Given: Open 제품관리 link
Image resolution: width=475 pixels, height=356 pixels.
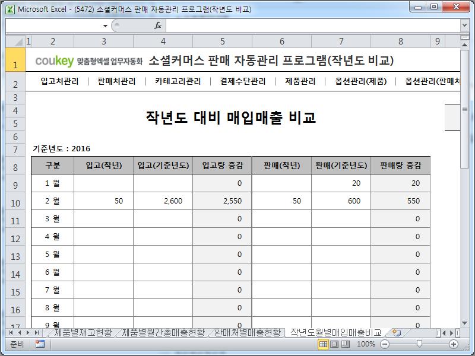Looking at the screenshot, I should [300, 81].
